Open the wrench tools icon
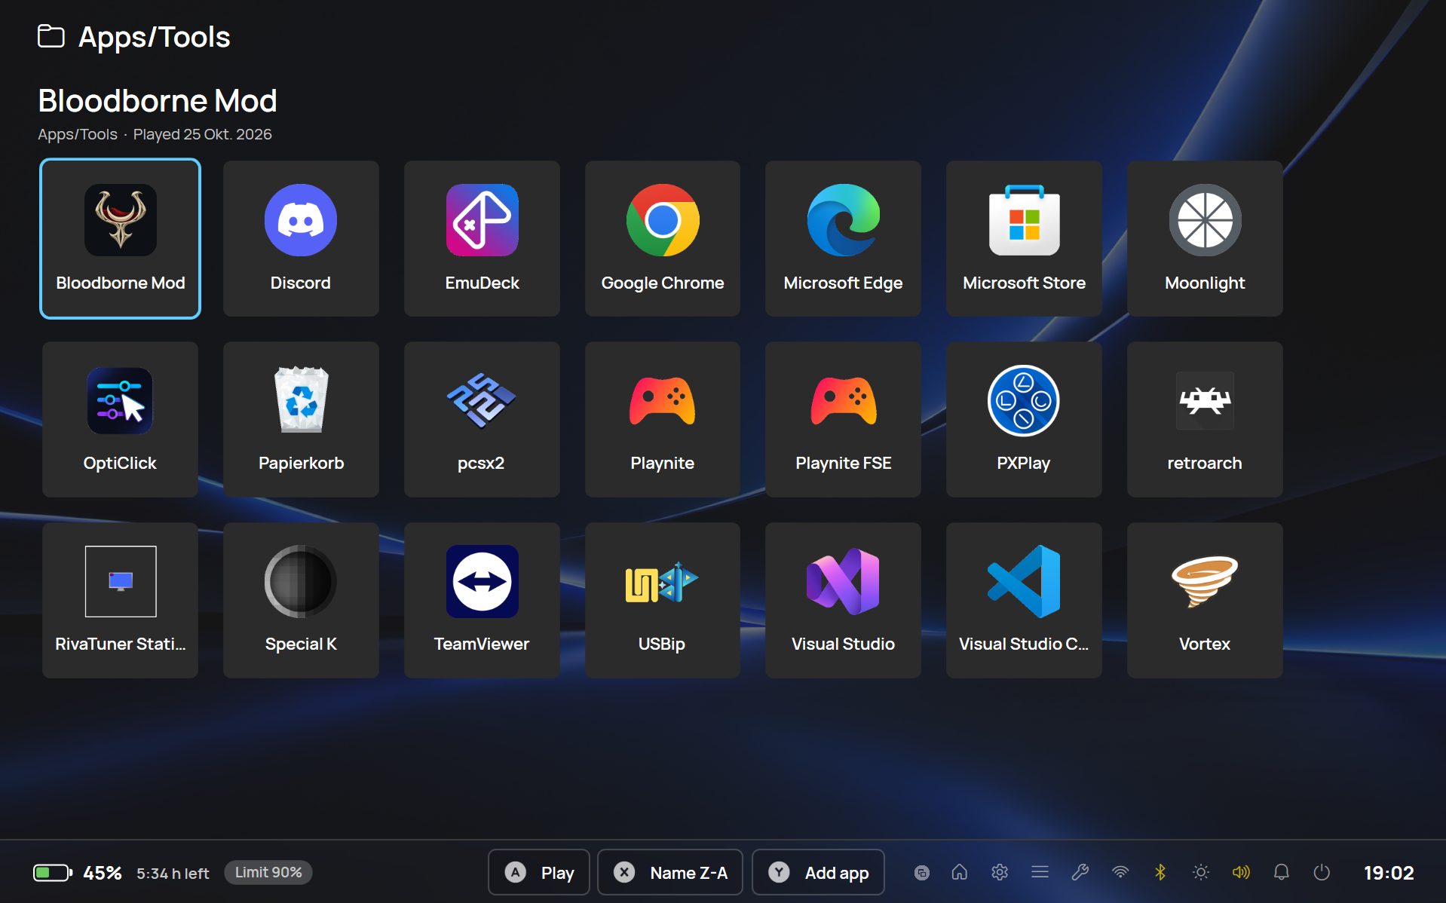Screen dimensions: 1446x903 point(1080,872)
